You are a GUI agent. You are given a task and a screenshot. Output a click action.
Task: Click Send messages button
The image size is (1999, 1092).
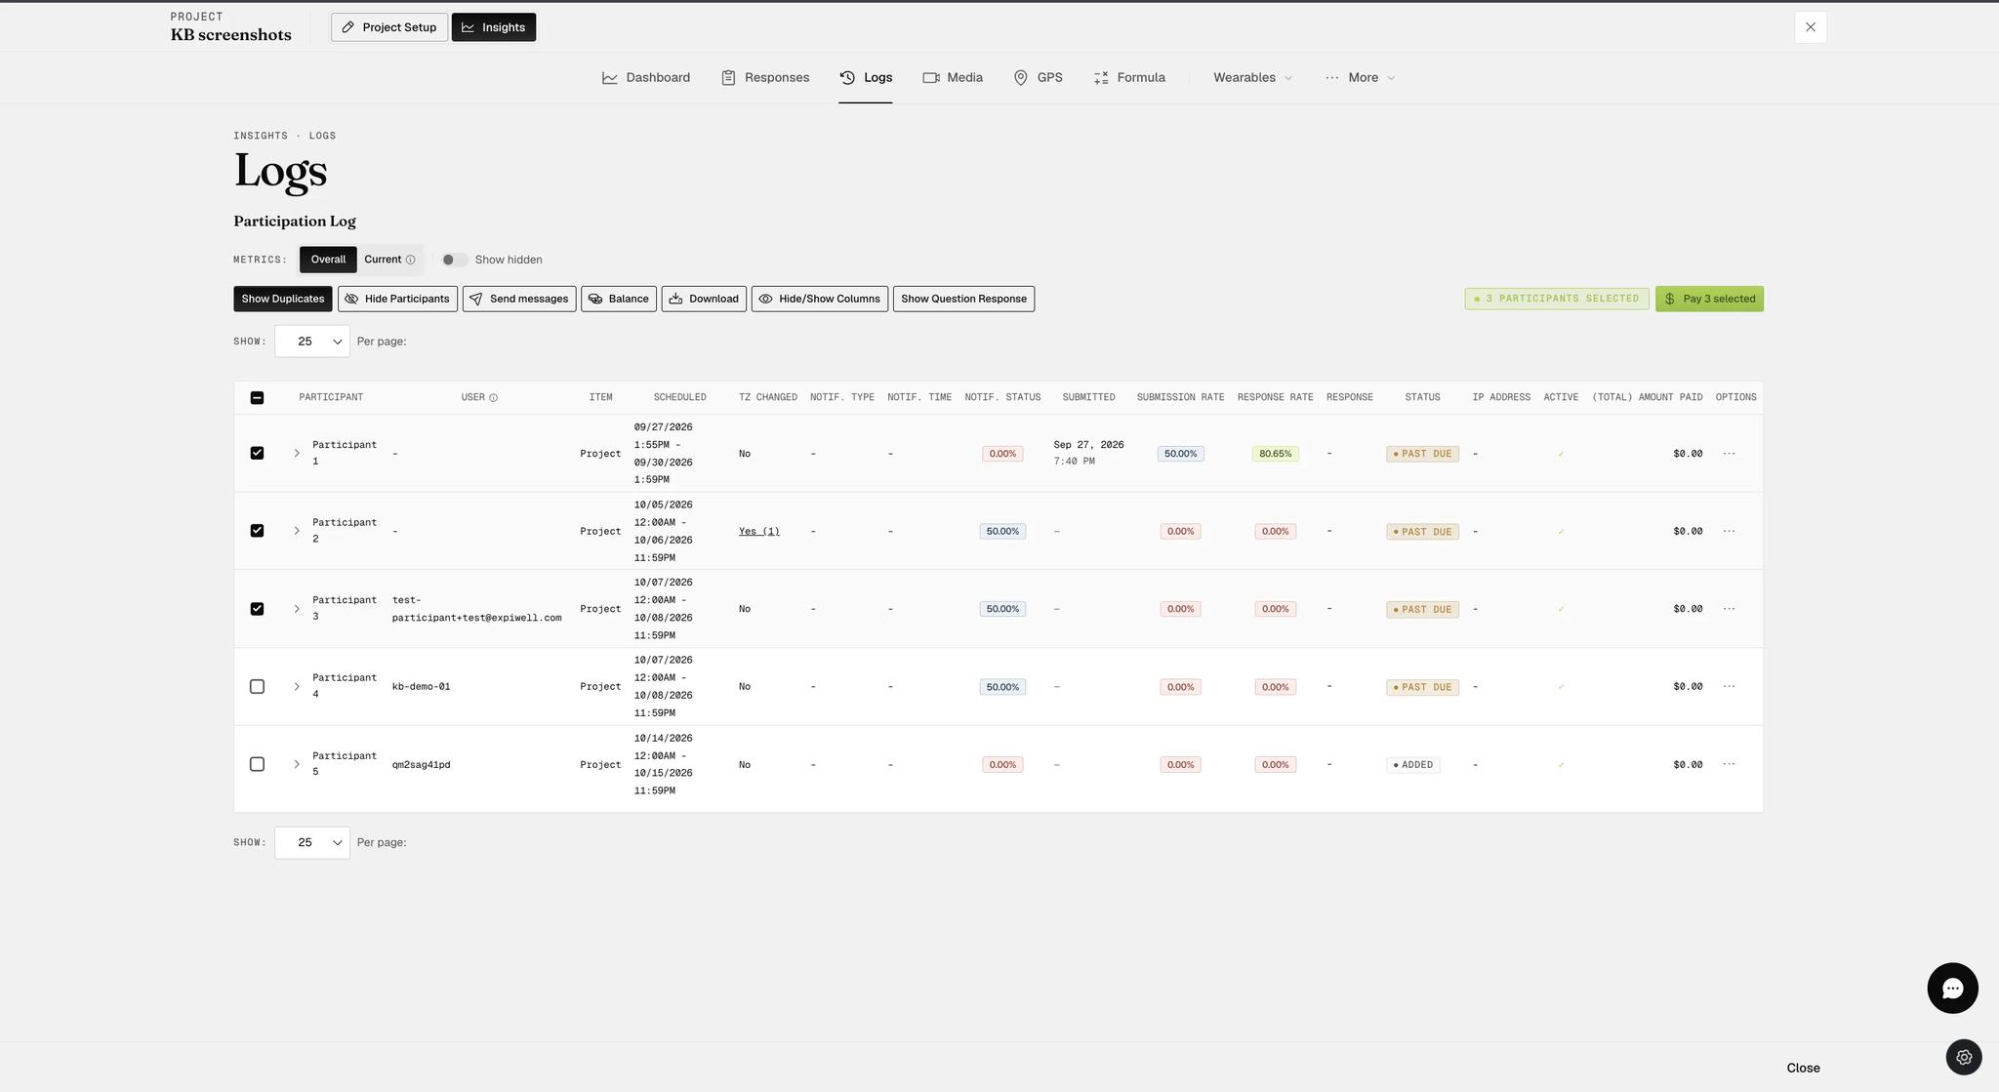pos(519,299)
